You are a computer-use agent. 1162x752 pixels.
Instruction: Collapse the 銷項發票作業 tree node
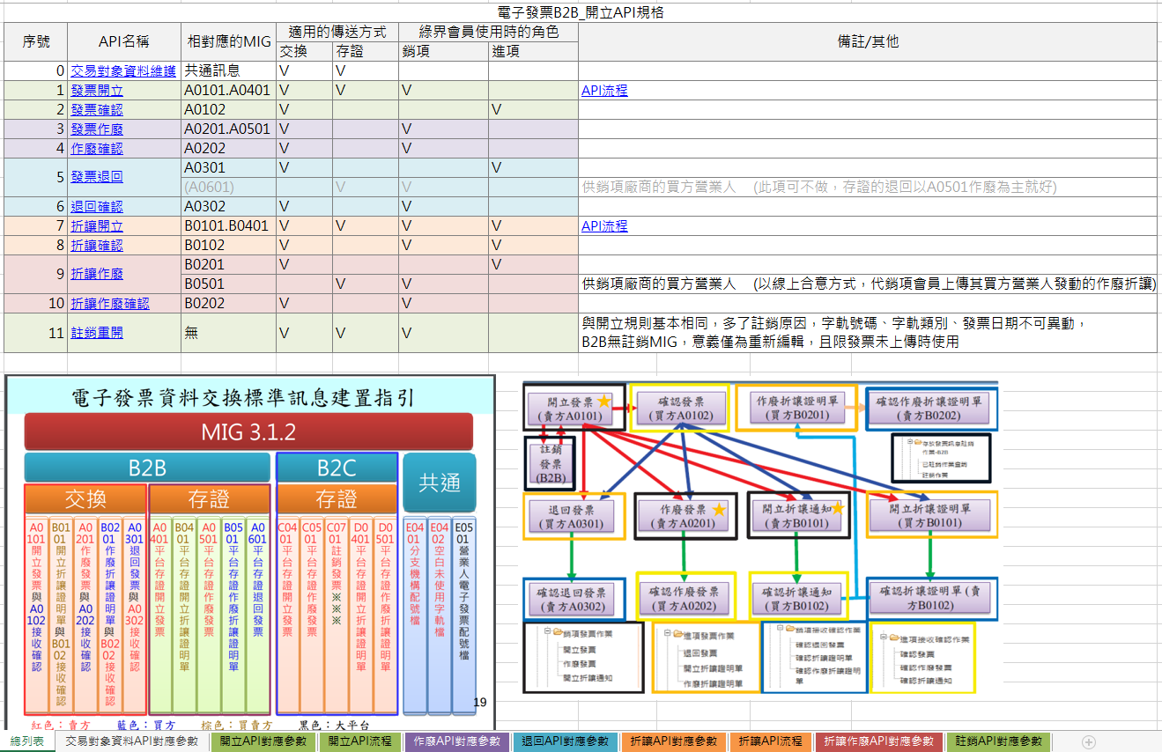click(x=546, y=632)
